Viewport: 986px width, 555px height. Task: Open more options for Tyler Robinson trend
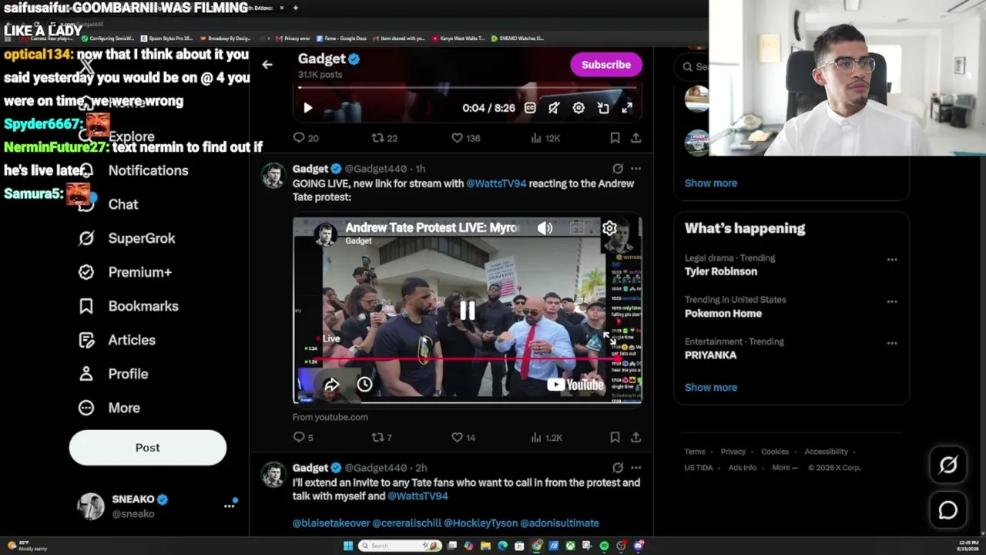892,259
